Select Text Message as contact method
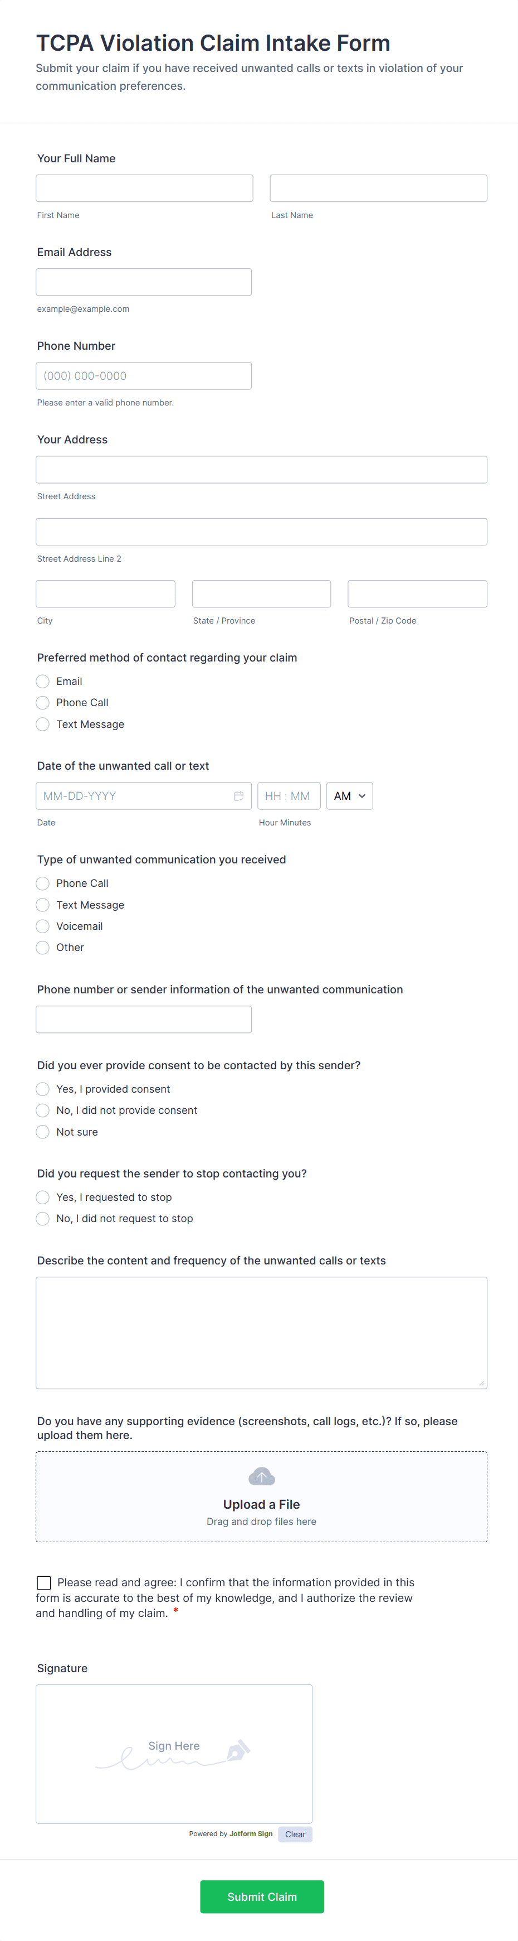Image resolution: width=518 pixels, height=1941 pixels. pos(43,724)
